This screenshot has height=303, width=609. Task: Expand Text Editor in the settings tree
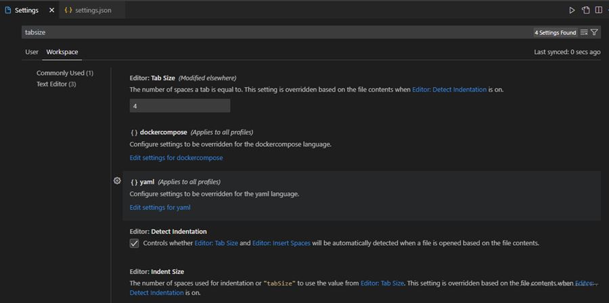(55, 84)
